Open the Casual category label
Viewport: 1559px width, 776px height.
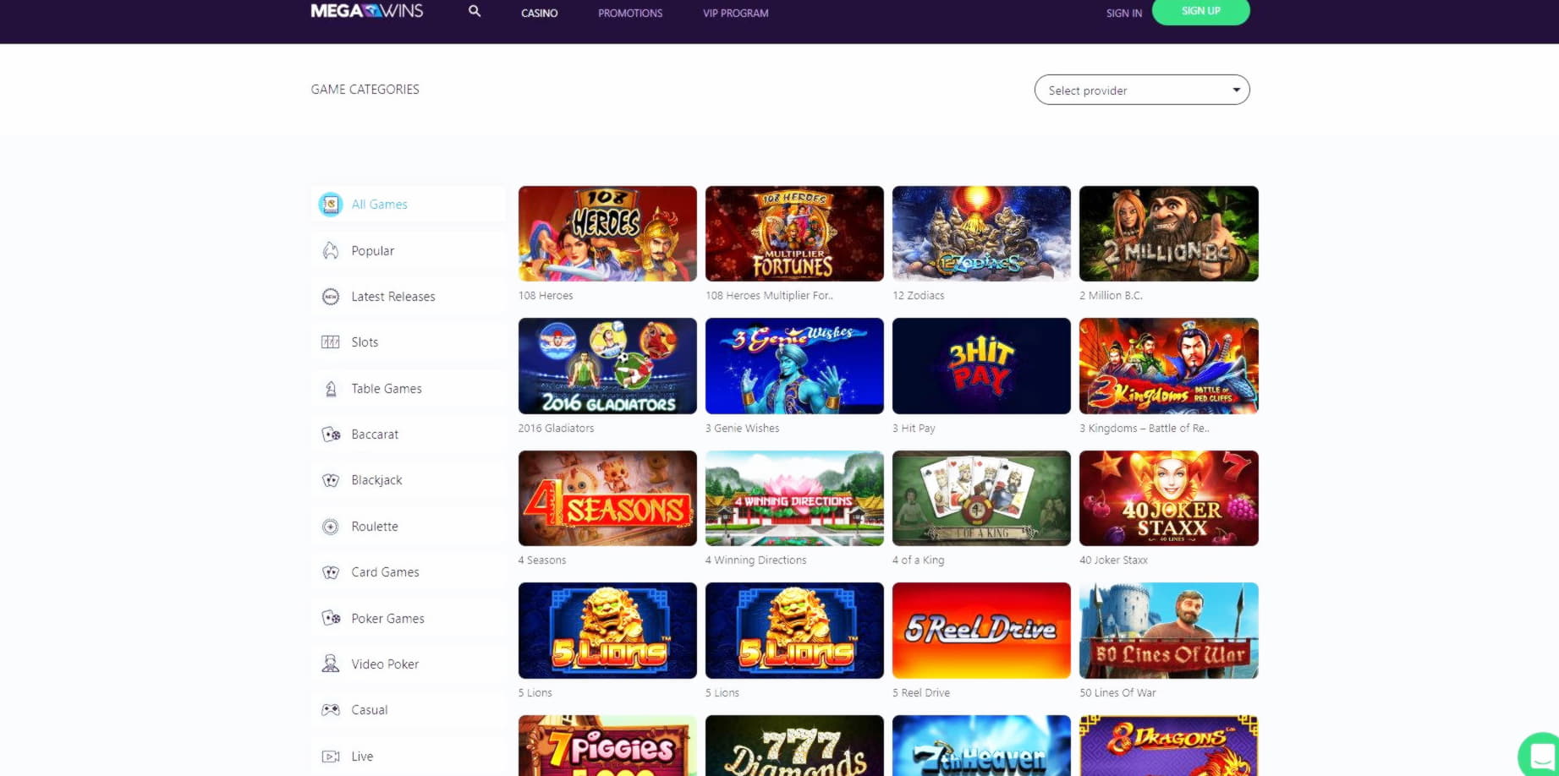[370, 710]
